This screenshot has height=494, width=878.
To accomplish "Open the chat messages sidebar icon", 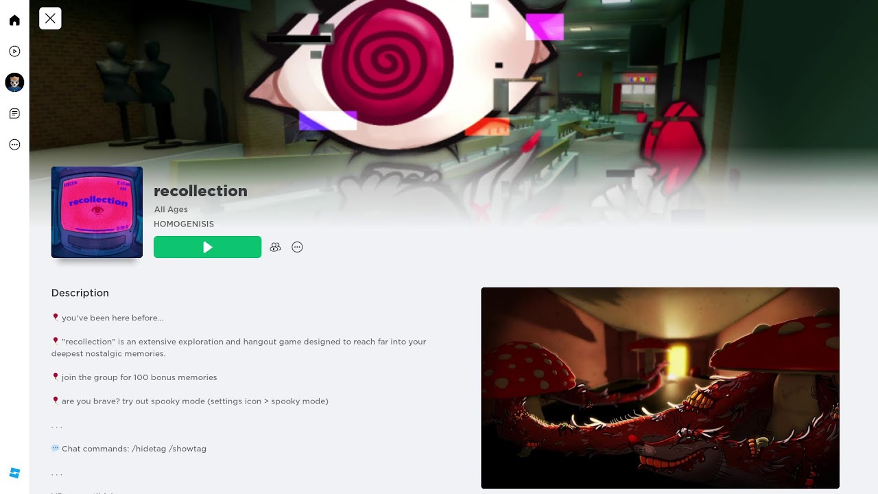I will (x=14, y=114).
